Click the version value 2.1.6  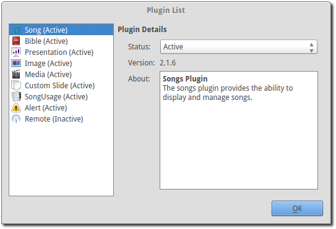(x=168, y=62)
